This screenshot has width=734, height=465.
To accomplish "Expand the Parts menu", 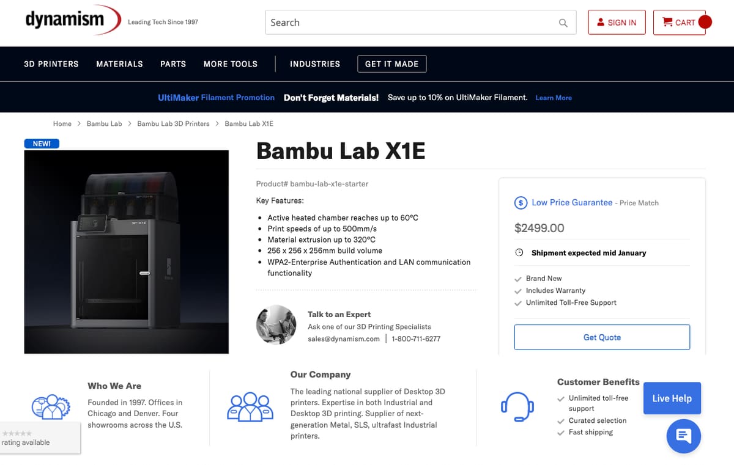I will (173, 64).
